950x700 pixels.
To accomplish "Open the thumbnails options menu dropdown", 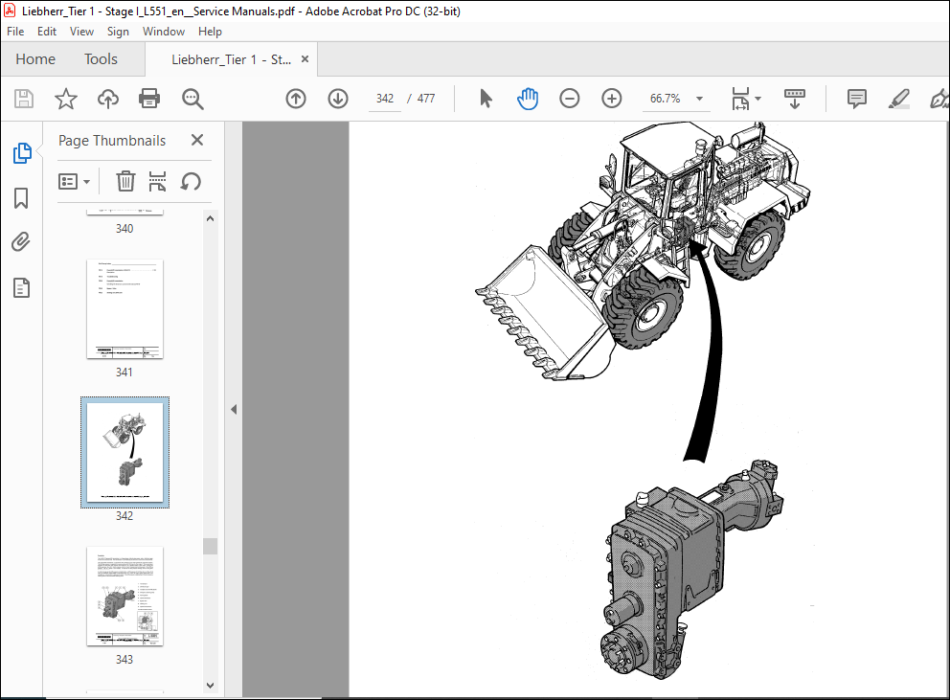I will click(74, 181).
